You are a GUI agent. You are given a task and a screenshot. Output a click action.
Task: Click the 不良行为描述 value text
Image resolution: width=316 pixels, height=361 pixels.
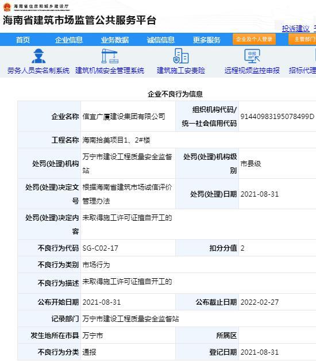coord(128,282)
